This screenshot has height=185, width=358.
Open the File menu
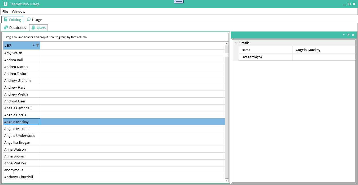5,11
